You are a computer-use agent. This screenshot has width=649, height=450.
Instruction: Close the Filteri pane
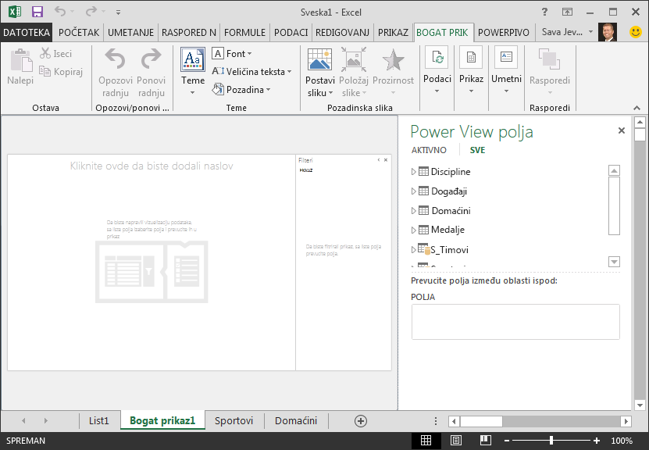386,160
